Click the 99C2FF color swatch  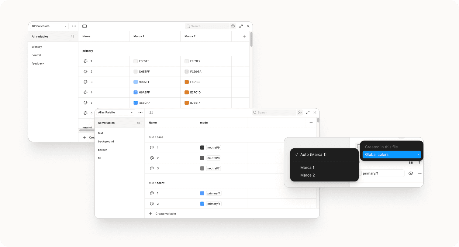(x=136, y=82)
